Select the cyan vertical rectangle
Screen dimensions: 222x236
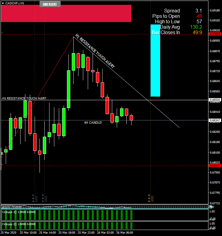click(155, 60)
